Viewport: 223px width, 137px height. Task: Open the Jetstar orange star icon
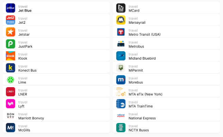11,32
